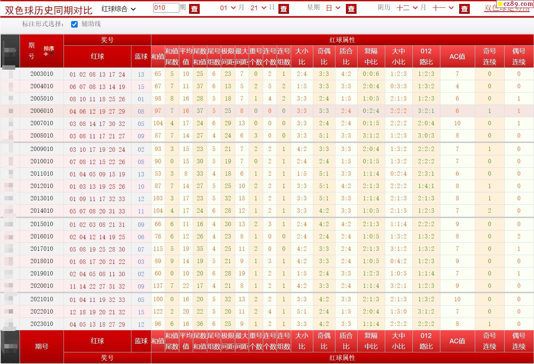Click the 排序 sort arrows icon
This screenshot has height=364, width=534.
click(x=49, y=51)
